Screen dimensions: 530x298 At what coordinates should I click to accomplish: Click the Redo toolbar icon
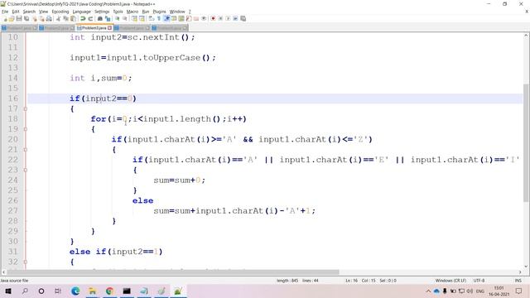coord(90,18)
